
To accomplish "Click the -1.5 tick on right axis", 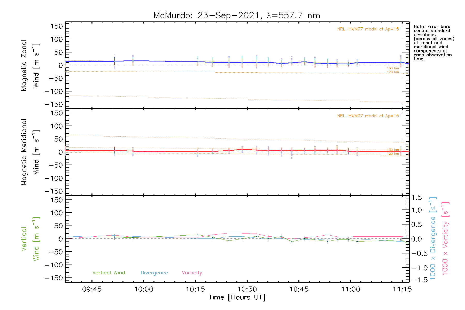I will click(x=416, y=280).
